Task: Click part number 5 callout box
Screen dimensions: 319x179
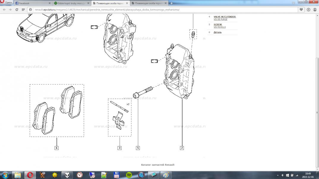Action: pos(138,148)
